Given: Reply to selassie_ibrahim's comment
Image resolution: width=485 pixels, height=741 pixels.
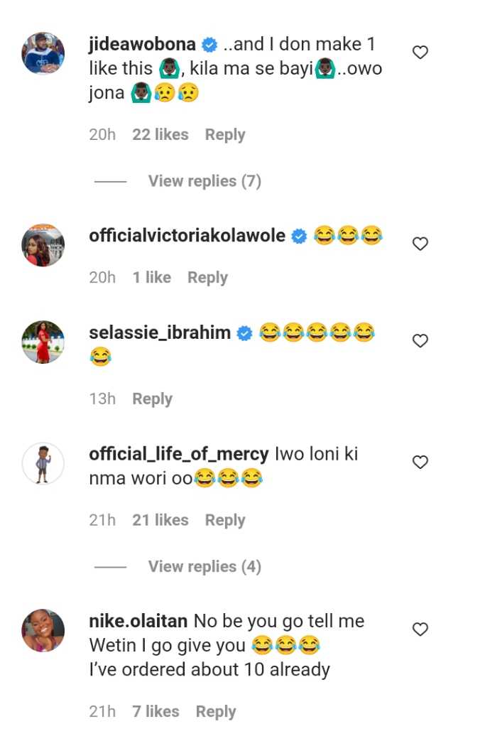Looking at the screenshot, I should [x=152, y=399].
